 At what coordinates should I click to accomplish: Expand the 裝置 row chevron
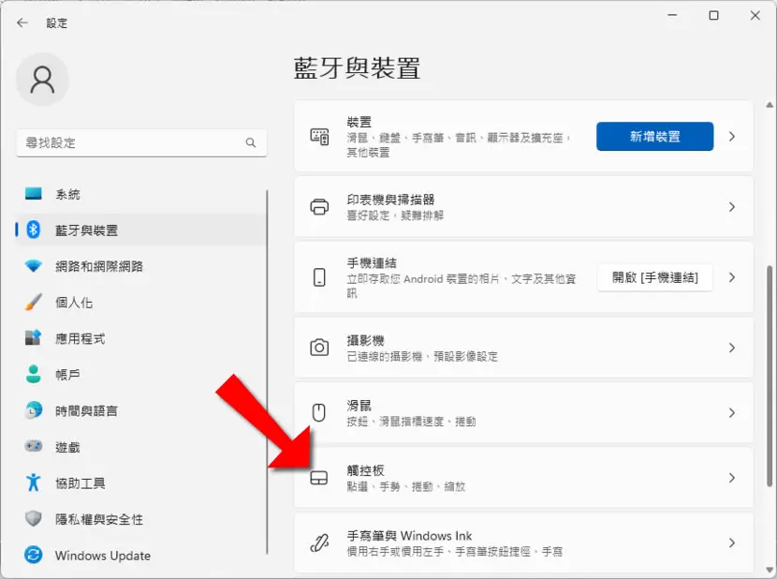pyautogui.click(x=732, y=137)
